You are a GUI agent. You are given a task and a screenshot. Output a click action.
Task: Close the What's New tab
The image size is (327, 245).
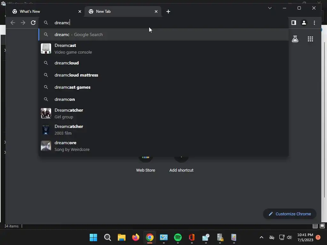[80, 12]
